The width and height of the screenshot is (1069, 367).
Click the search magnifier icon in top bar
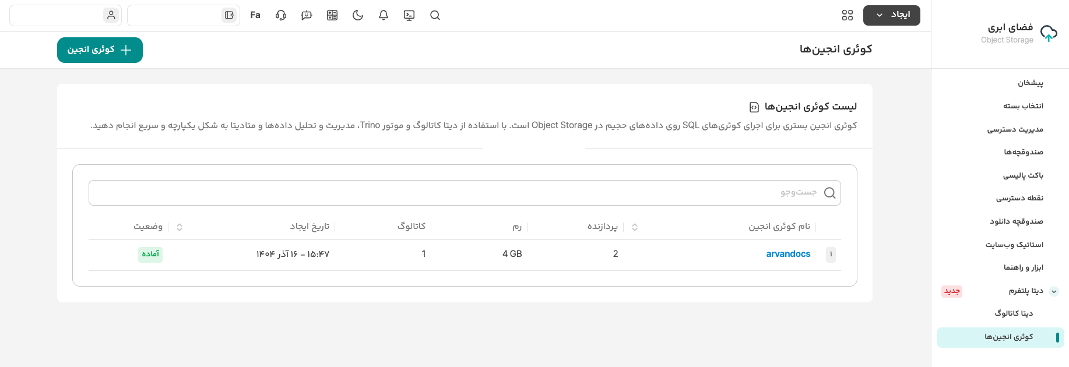(435, 15)
